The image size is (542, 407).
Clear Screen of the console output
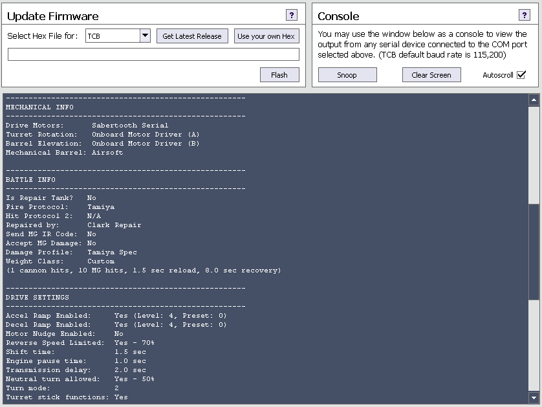(431, 75)
